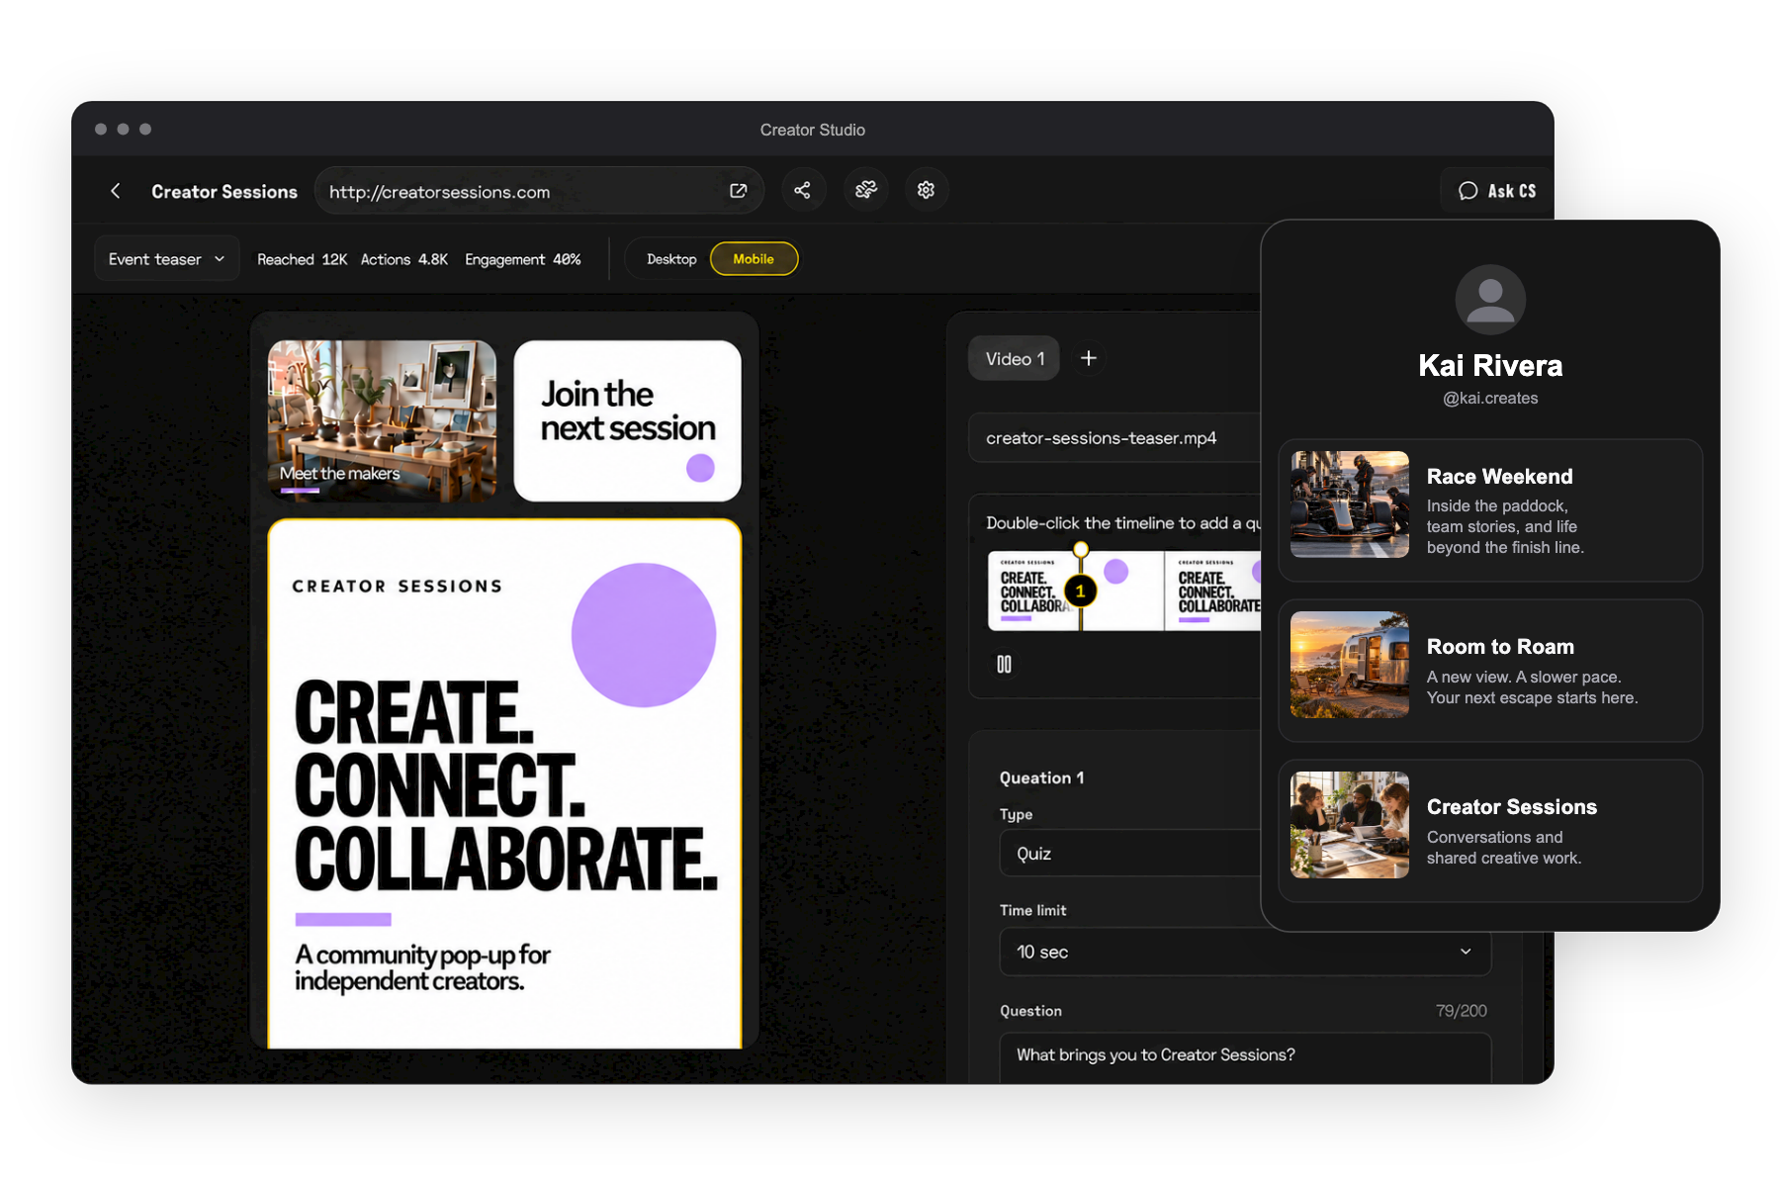Image resolution: width=1780 pixels, height=1187 pixels.
Task: Open the 10 sec time limit dropdown
Action: coord(1245,952)
